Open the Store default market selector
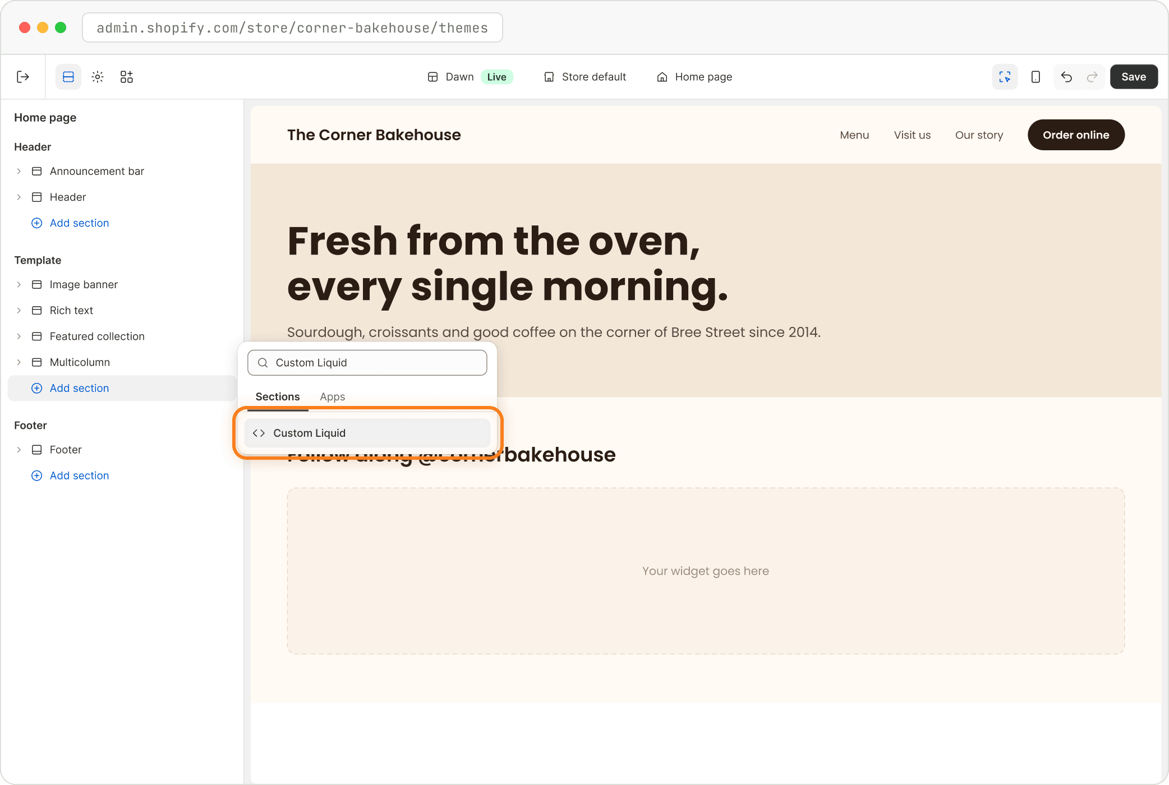Image resolution: width=1169 pixels, height=785 pixels. pos(585,77)
